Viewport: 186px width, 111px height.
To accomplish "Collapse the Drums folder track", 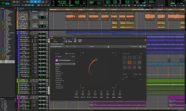I will (17, 32).
